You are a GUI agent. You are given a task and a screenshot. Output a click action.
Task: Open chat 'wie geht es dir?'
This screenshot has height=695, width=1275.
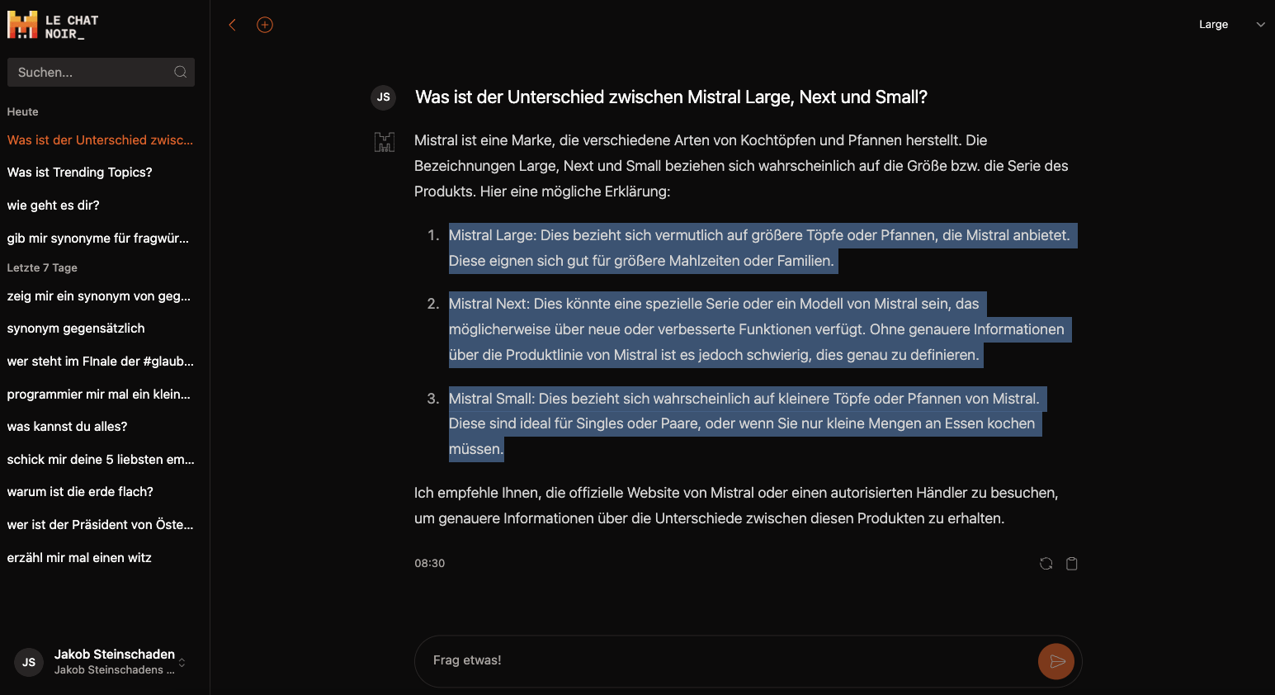pos(54,206)
